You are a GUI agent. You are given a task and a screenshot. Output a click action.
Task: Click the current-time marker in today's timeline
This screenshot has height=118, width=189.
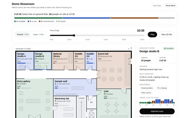coord(149,103)
